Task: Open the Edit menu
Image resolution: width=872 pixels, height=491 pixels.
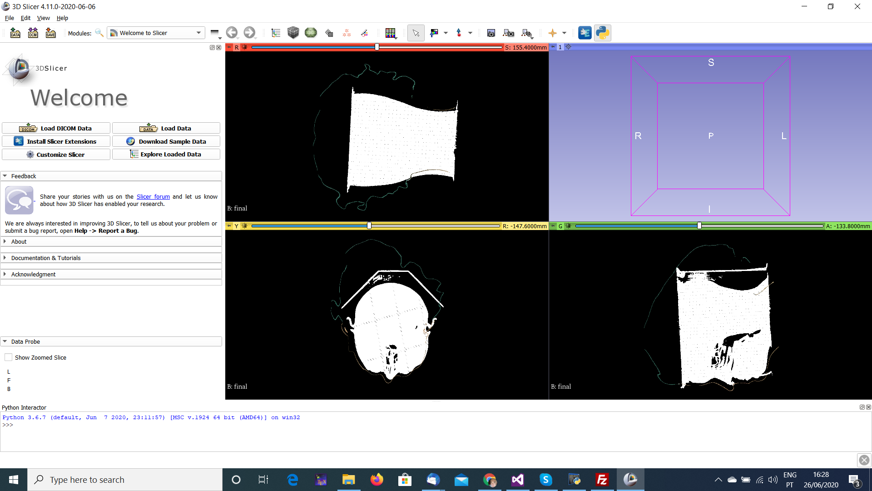Action: point(25,18)
